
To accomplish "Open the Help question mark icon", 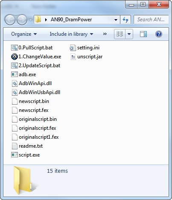I will click(159, 34).
